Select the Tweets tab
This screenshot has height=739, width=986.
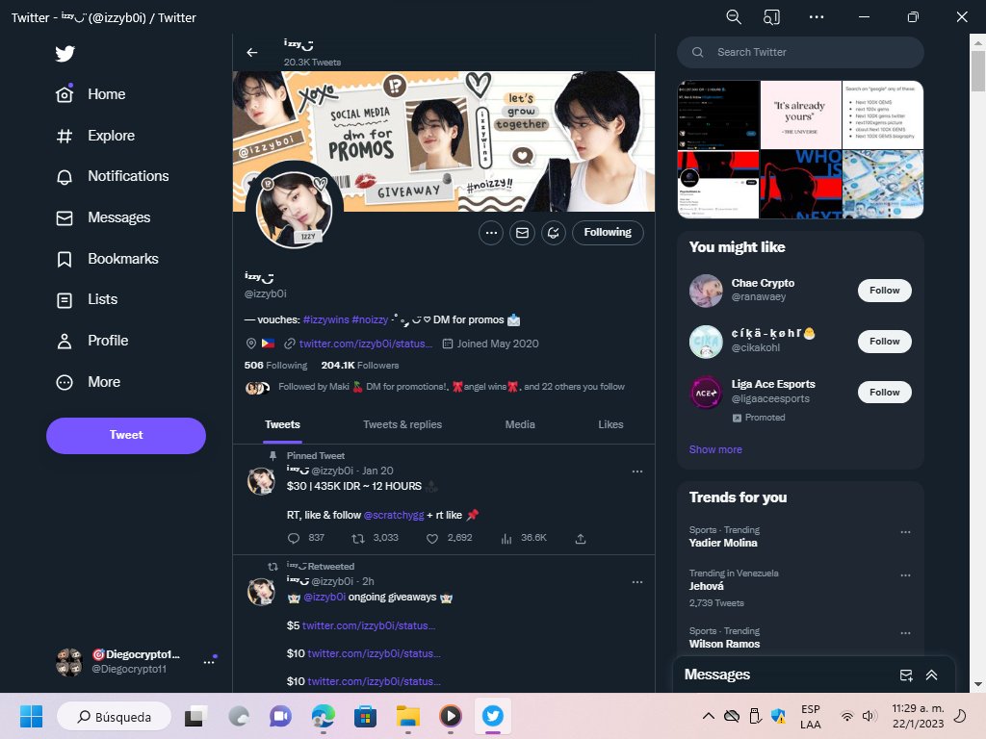[282, 424]
